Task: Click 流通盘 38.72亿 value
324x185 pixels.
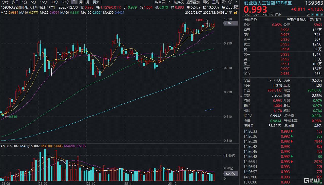Action: (275, 126)
